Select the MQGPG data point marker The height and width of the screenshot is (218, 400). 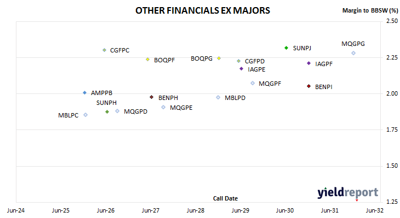[x=353, y=53]
